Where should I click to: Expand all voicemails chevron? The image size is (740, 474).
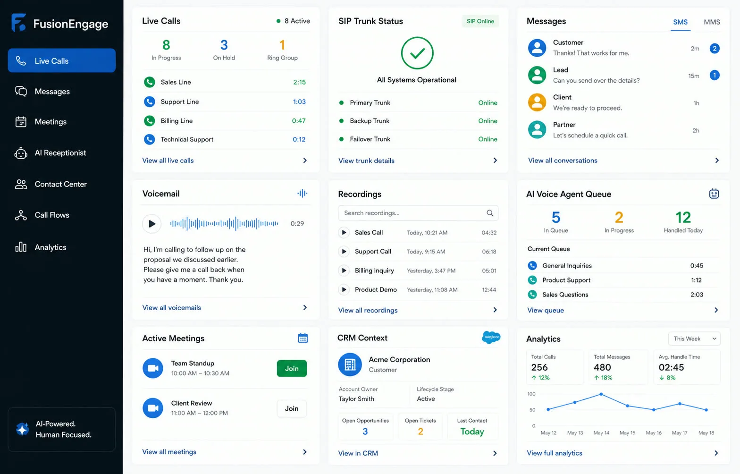pyautogui.click(x=305, y=308)
